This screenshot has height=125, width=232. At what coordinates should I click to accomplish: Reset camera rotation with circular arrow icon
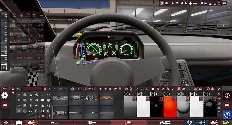pos(219,3)
